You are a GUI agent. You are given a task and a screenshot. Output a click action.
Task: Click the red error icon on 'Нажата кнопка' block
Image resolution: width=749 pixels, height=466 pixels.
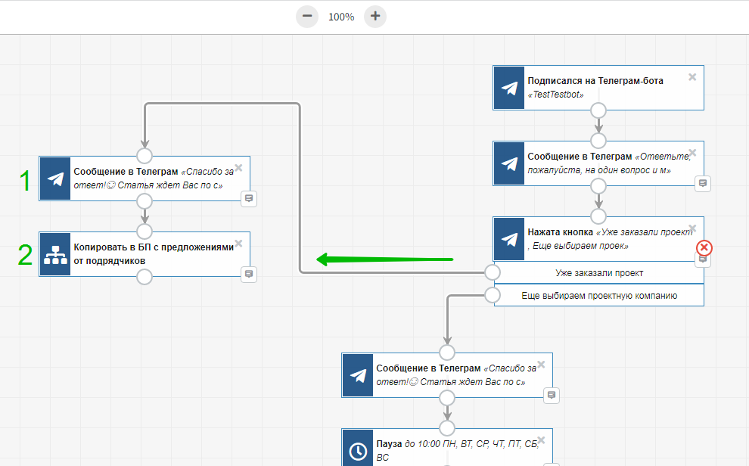[704, 247]
